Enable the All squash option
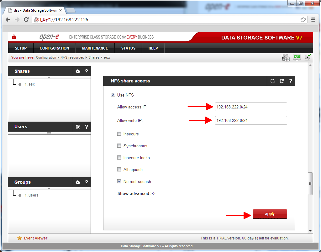The image size is (321, 252). (119, 169)
